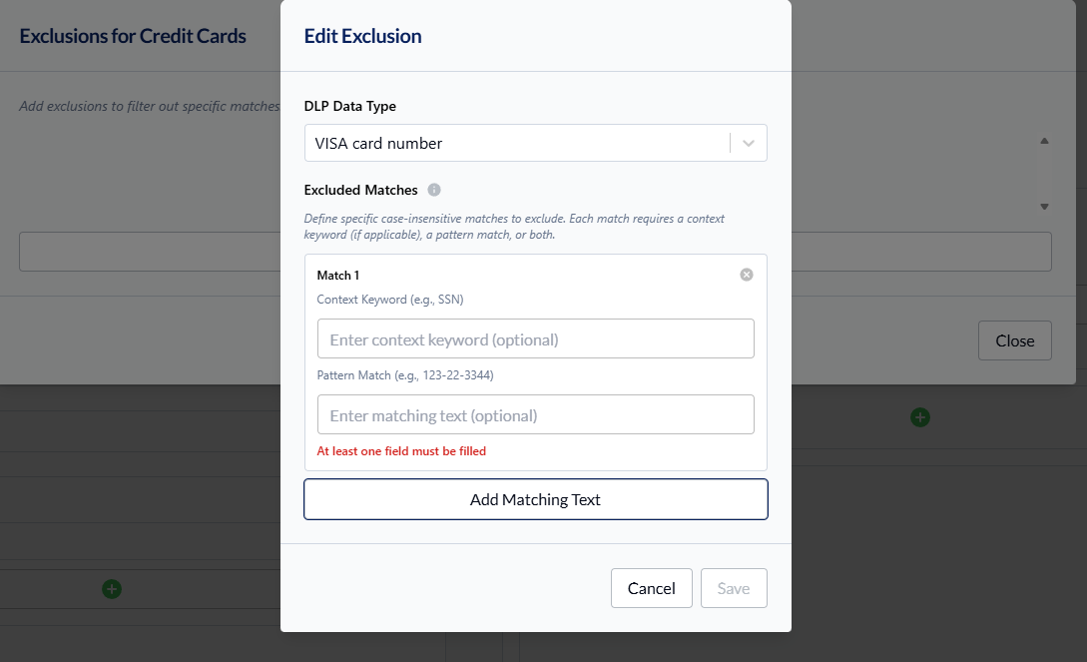Focus the Enter matching text input field
This screenshot has height=662, width=1087.
coord(535,415)
